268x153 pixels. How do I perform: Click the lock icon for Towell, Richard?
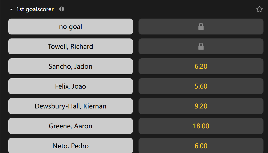coord(201,46)
